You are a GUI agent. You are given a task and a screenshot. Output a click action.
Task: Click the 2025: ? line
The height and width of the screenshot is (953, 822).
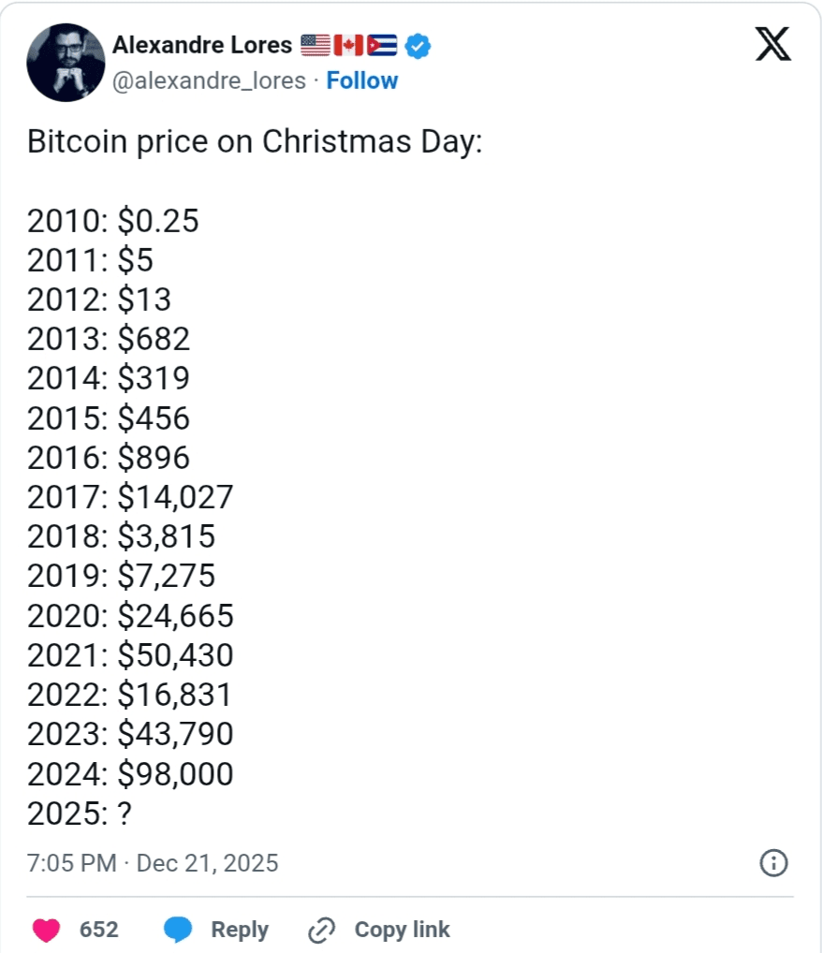point(79,814)
